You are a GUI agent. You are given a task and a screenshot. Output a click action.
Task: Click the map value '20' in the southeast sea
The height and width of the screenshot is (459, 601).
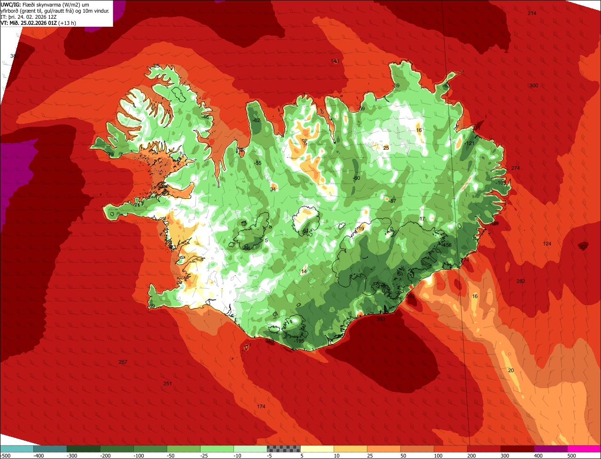coord(511,370)
